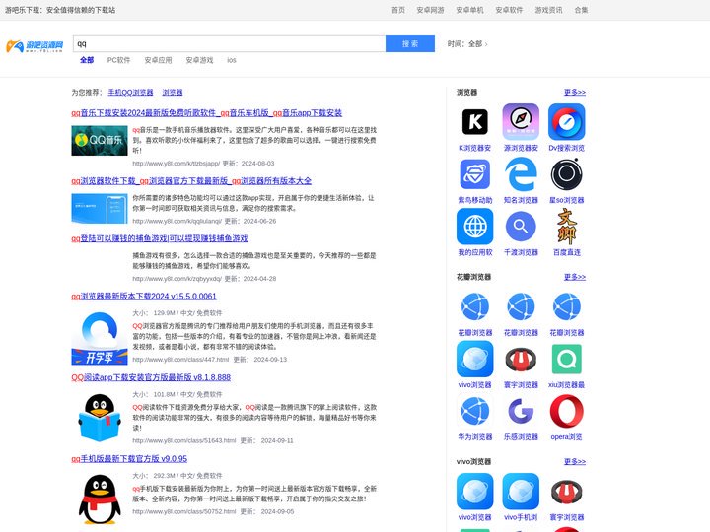The image size is (710, 532).
Task: Open the qq浏览器软件下载 blue phone thumbnail
Action: pyautogui.click(x=100, y=209)
